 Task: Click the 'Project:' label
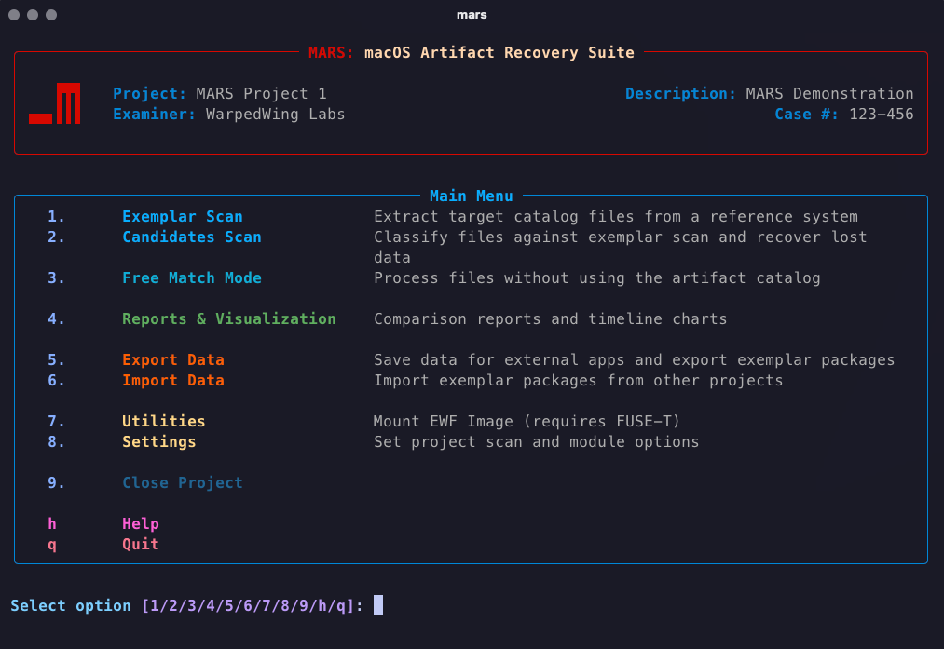[150, 94]
